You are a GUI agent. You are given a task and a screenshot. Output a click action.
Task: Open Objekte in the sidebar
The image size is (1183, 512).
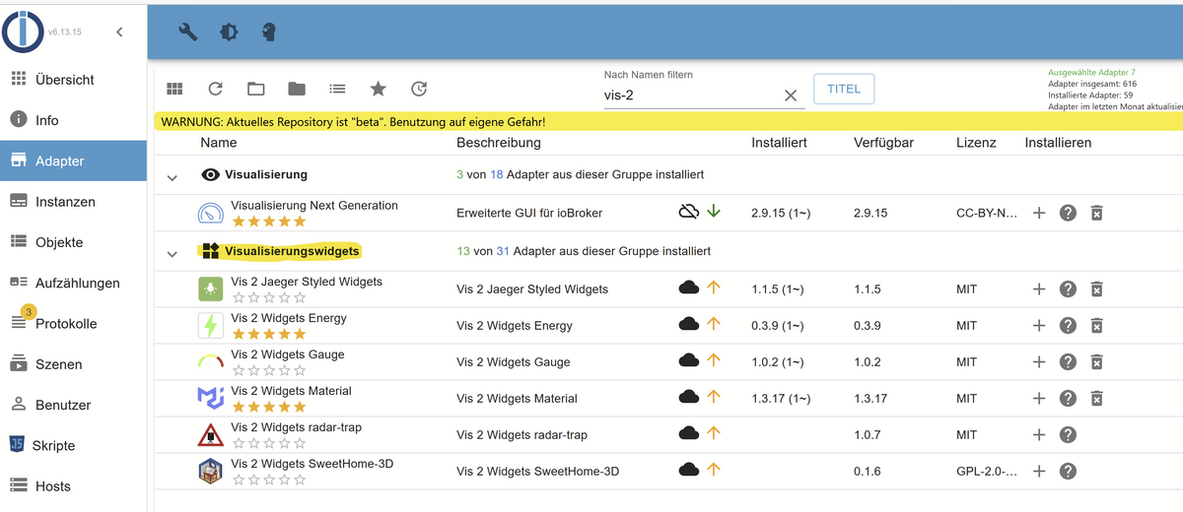coord(73,242)
